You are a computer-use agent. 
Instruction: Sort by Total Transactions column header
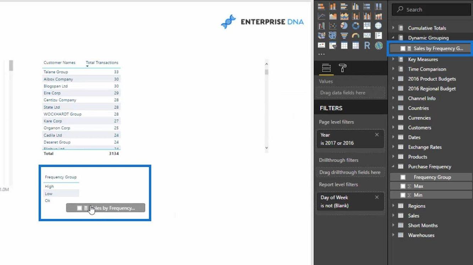point(102,63)
